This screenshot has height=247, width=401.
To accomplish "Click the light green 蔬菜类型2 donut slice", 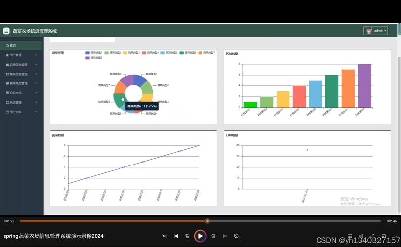I will [x=147, y=88].
